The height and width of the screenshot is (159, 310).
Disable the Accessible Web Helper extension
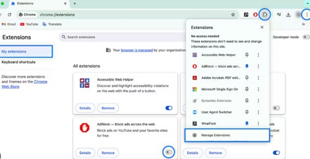(x=169, y=108)
